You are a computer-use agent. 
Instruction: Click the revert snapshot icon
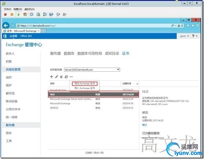38,15
